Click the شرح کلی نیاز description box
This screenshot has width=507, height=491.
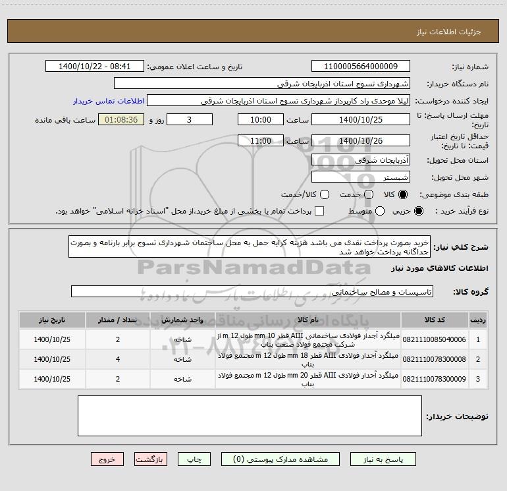click(250, 247)
